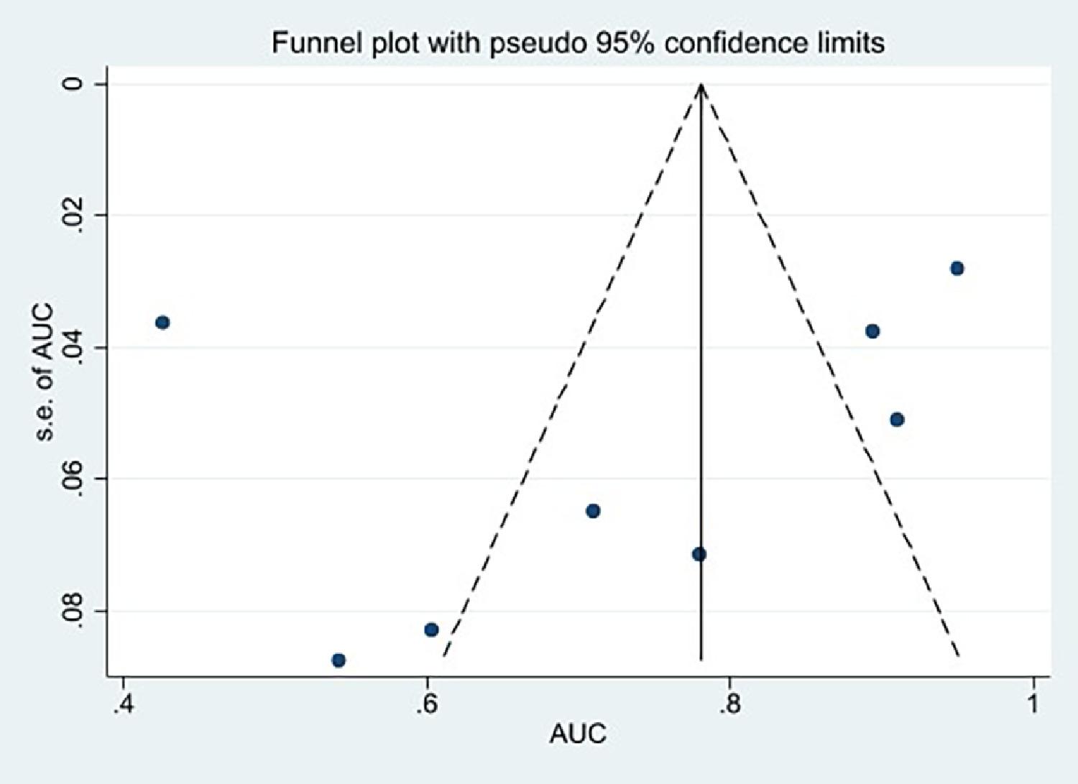The height and width of the screenshot is (784, 1078).
Task: Click the data point just above AUC .6
Action: coord(431,629)
